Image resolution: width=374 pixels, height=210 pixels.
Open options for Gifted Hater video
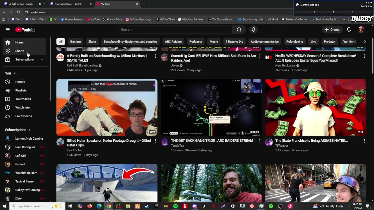coord(155,141)
